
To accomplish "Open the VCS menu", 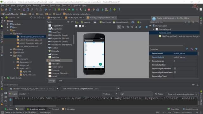I will 70,5.
